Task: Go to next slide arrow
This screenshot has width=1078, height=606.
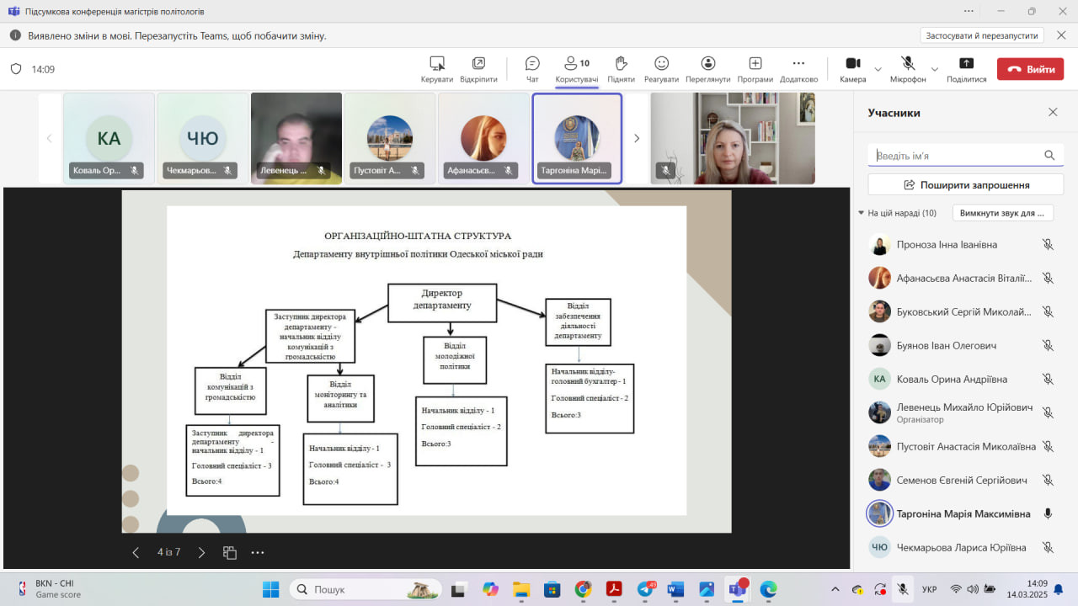Action: (201, 553)
